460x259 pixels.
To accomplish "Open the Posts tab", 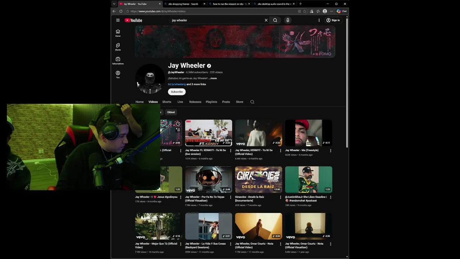I will tap(226, 102).
